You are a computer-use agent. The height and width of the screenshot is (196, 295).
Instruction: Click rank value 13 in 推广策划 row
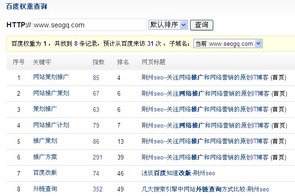click(120, 141)
